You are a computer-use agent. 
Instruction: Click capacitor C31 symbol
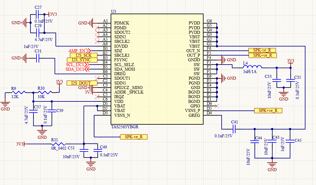pos(37,58)
